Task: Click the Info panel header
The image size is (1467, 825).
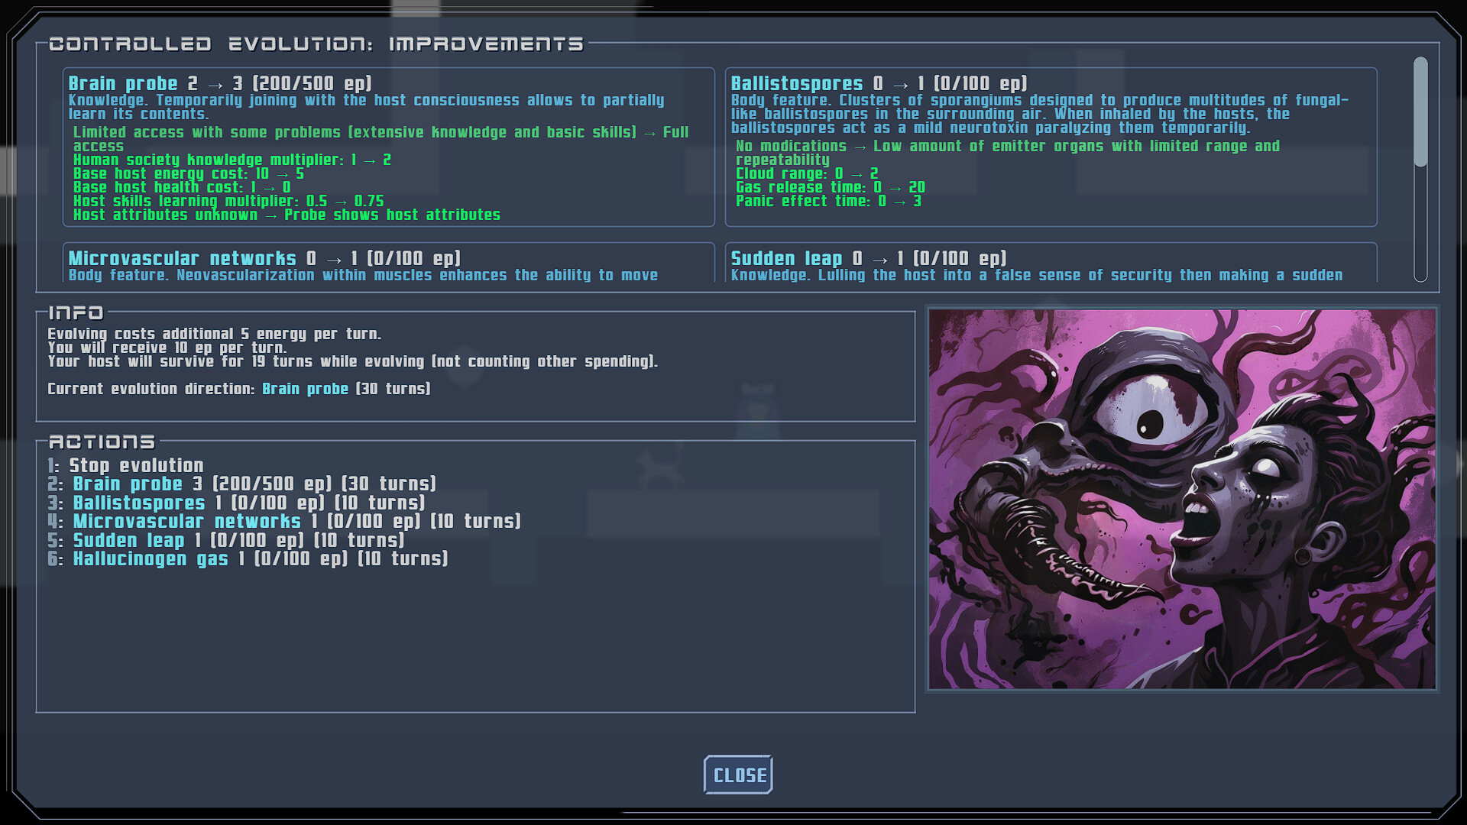Action: (x=76, y=312)
